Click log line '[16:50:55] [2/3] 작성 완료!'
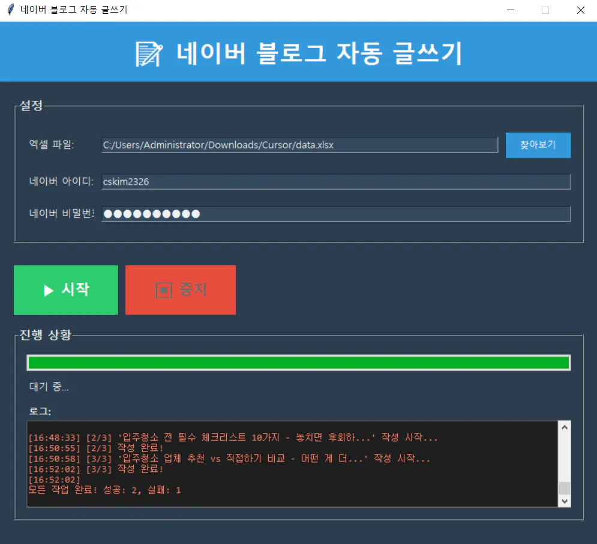 click(x=96, y=447)
